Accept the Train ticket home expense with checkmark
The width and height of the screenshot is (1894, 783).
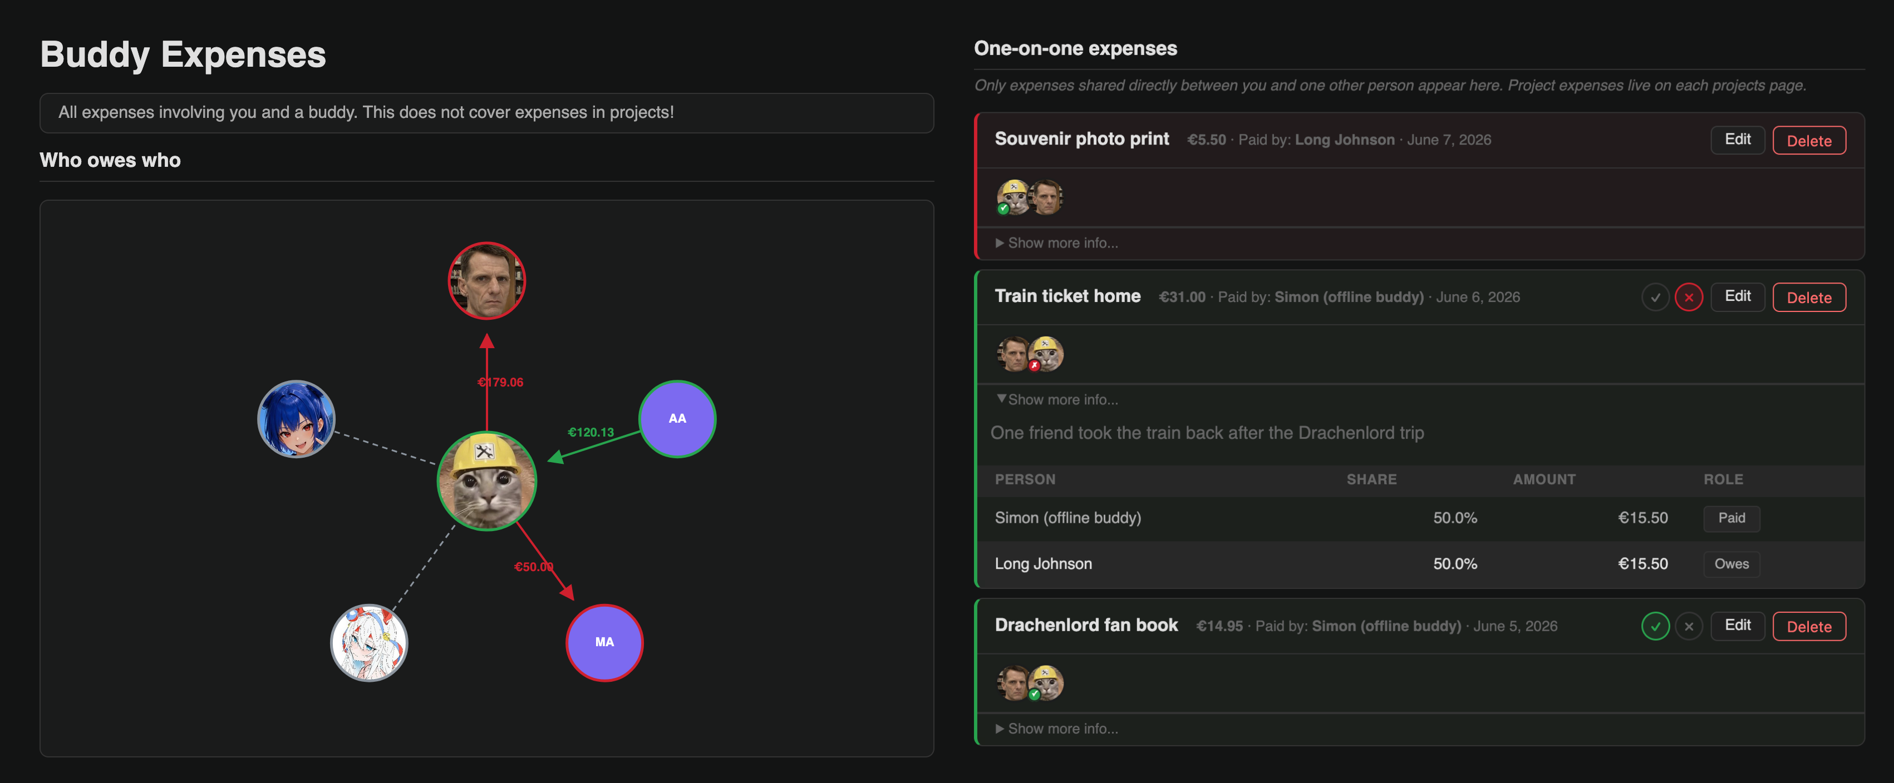[1655, 298]
